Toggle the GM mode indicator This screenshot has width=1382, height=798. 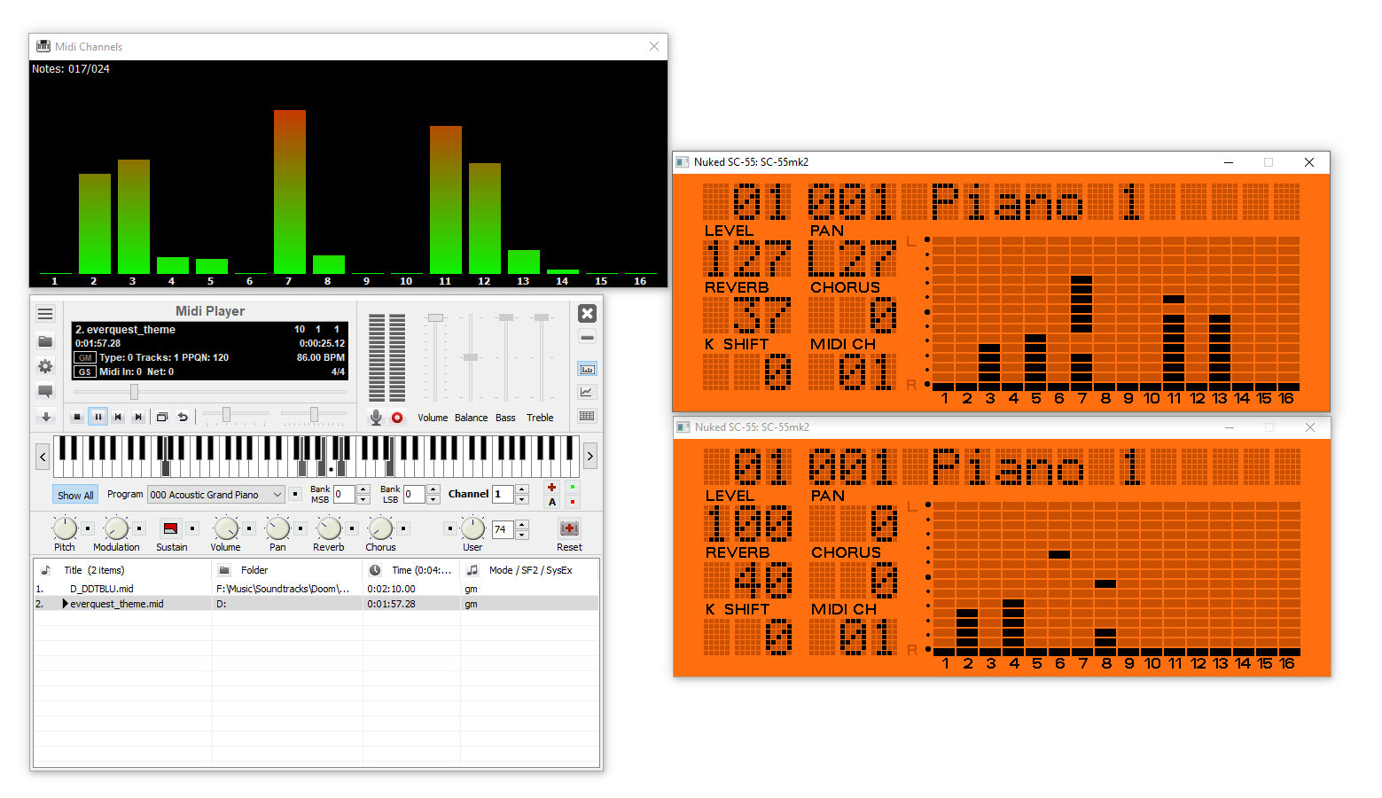(x=85, y=358)
